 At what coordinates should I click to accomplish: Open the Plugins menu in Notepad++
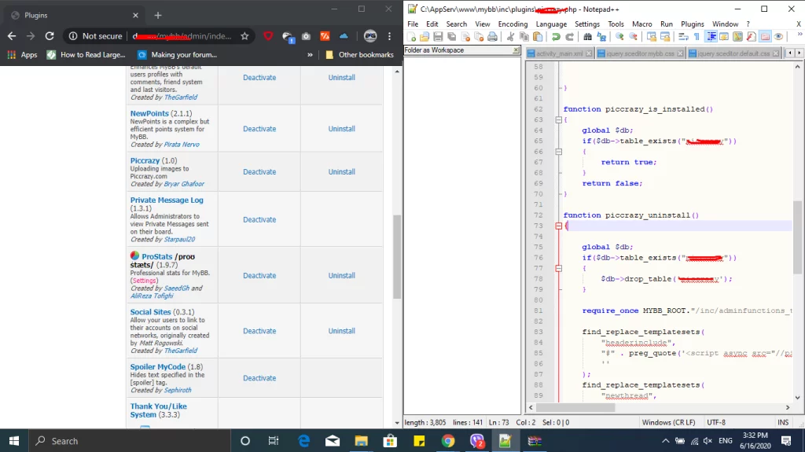(692, 24)
